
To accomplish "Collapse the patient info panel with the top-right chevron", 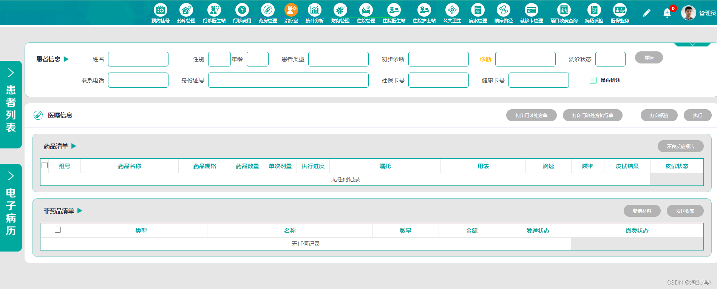I will tap(692, 44).
